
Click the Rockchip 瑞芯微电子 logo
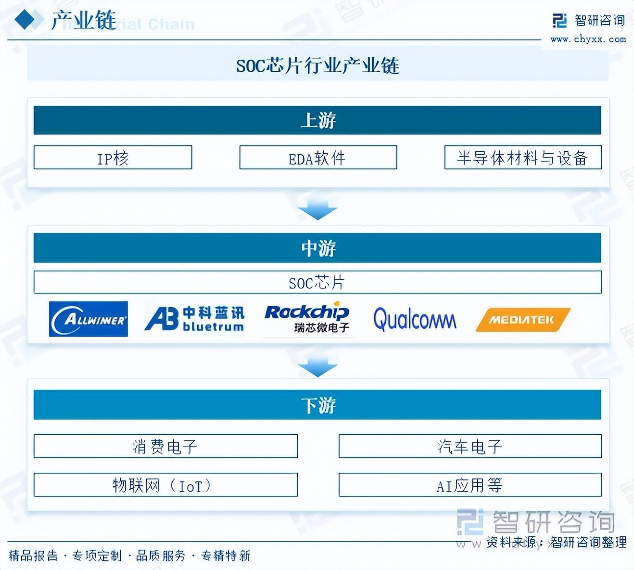click(308, 319)
